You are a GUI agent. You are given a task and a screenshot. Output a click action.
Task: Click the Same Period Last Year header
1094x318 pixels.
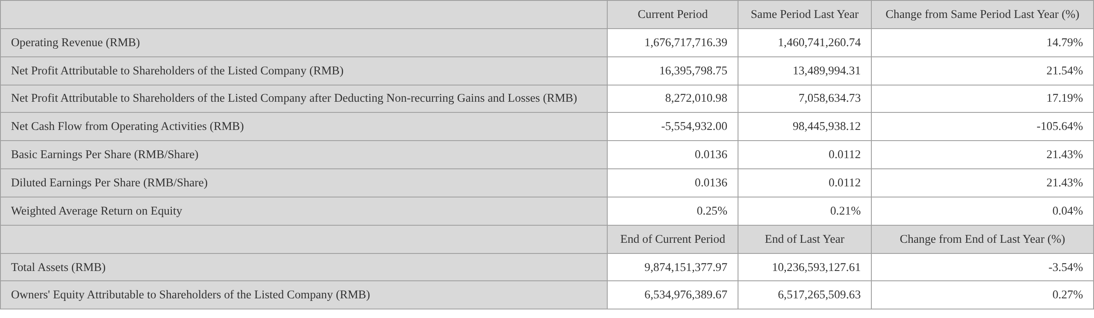(x=804, y=15)
